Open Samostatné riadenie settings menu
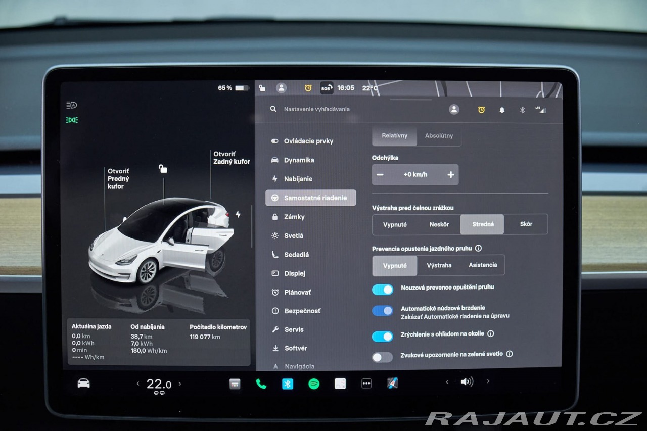 310,198
